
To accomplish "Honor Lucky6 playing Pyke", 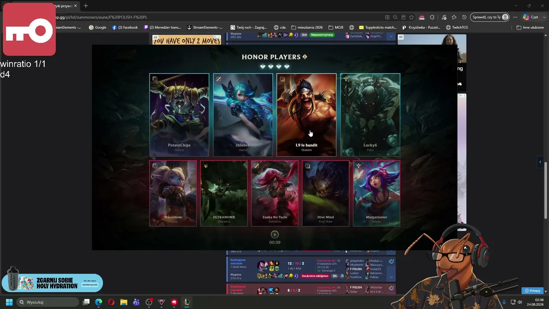I will click(370, 115).
